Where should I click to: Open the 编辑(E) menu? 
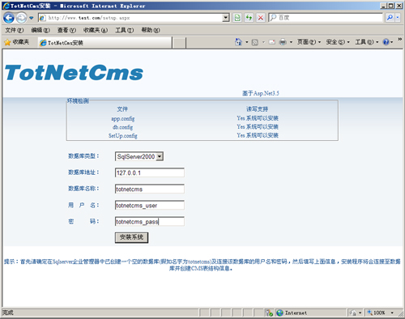click(40, 30)
